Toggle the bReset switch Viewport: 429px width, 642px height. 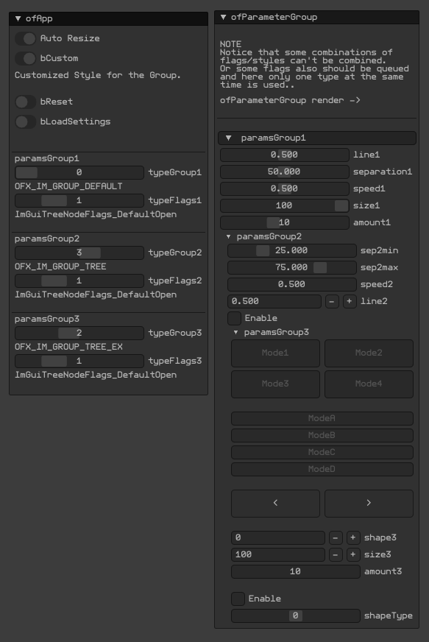pos(25,102)
